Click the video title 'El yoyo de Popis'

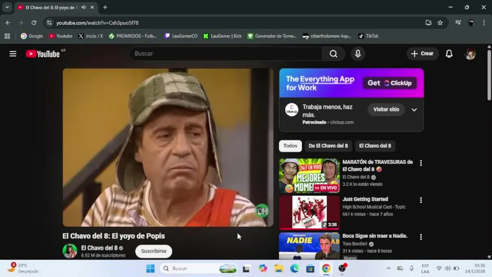114,236
